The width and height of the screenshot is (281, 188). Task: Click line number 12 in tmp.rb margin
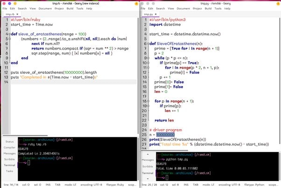pyautogui.click(x=6, y=72)
